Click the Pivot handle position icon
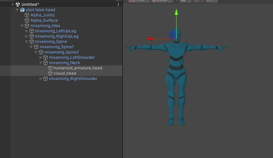Image resolution: width=273 pixels, height=158 pixels. point(132,1)
